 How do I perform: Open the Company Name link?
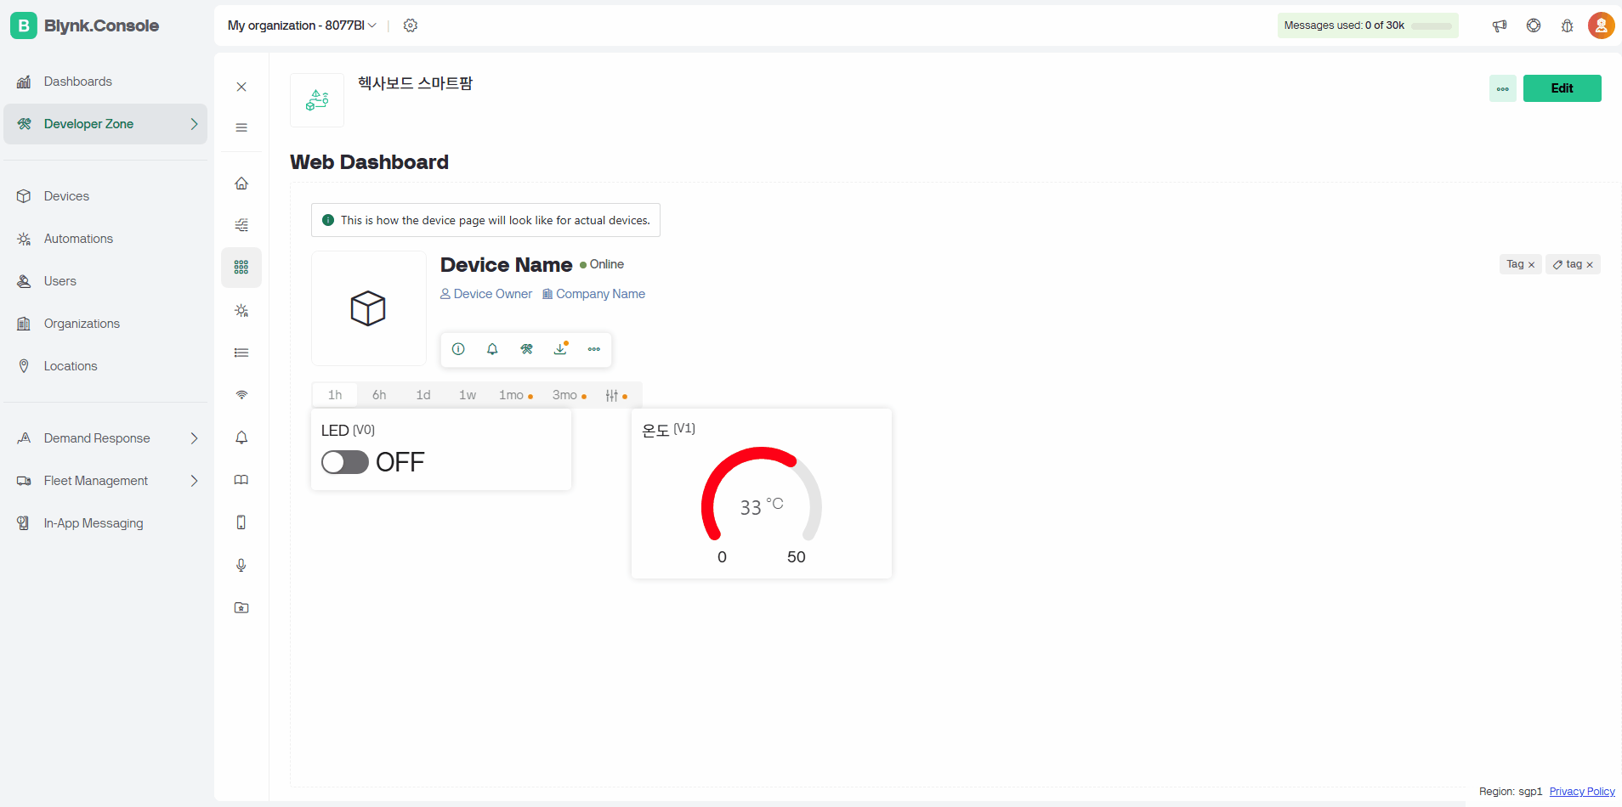coord(593,294)
